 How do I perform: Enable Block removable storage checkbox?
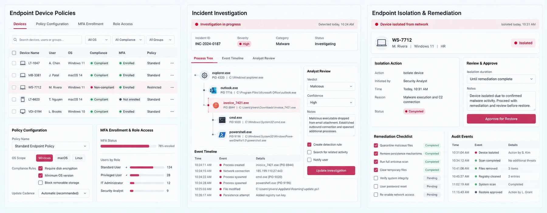tap(40, 183)
